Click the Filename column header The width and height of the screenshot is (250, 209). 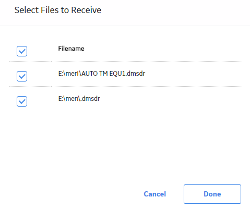pos(71,49)
